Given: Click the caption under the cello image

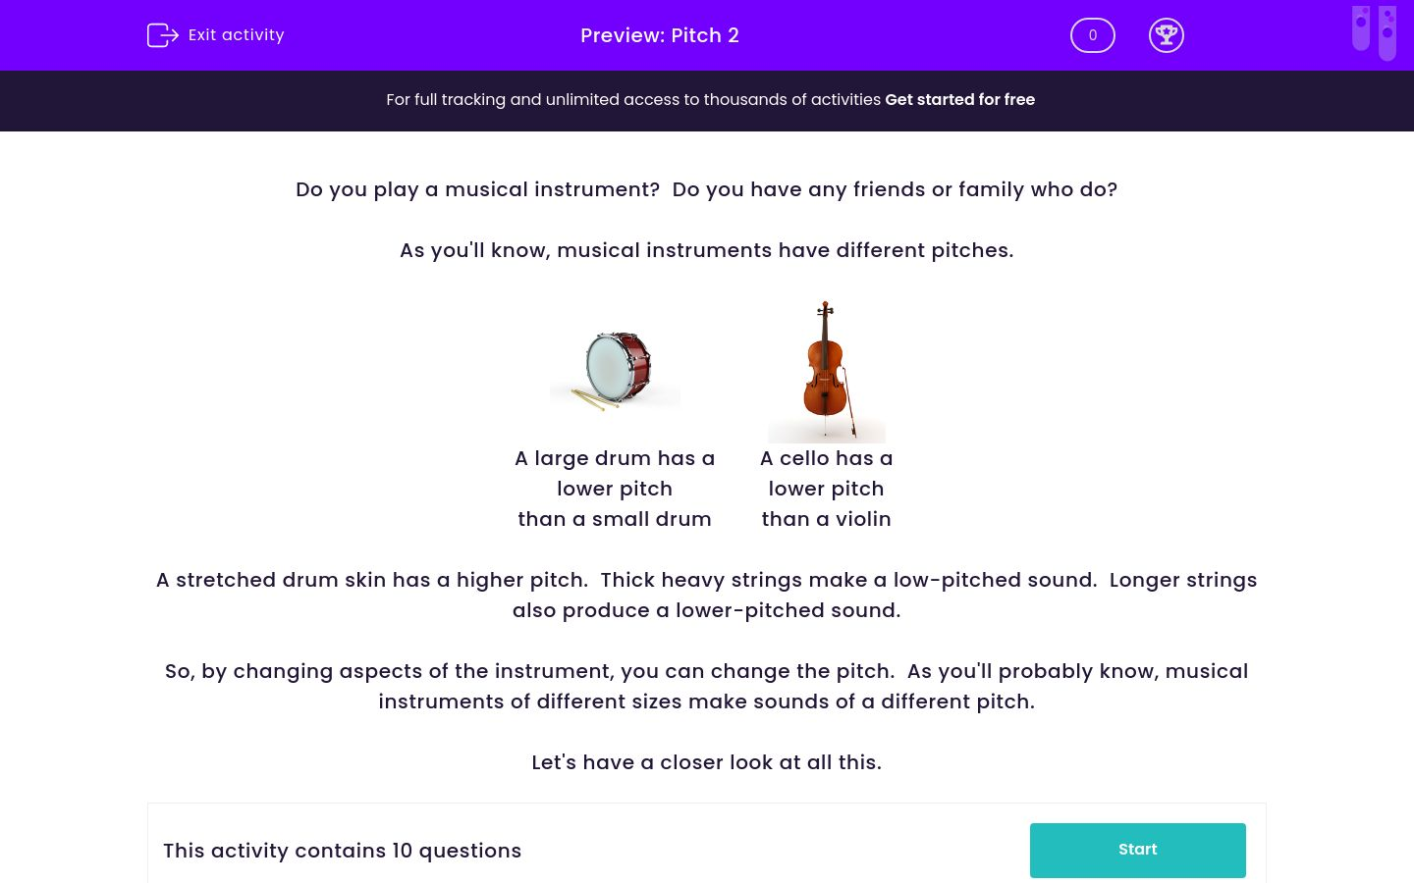Looking at the screenshot, I should (826, 489).
